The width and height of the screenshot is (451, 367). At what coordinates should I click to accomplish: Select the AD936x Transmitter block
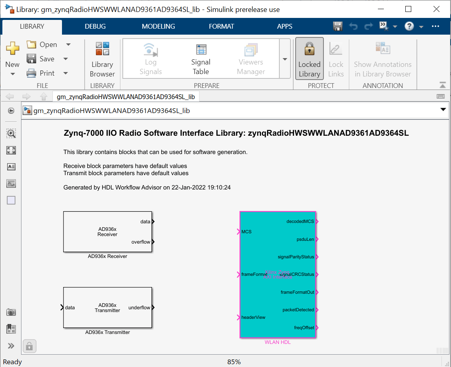point(107,308)
